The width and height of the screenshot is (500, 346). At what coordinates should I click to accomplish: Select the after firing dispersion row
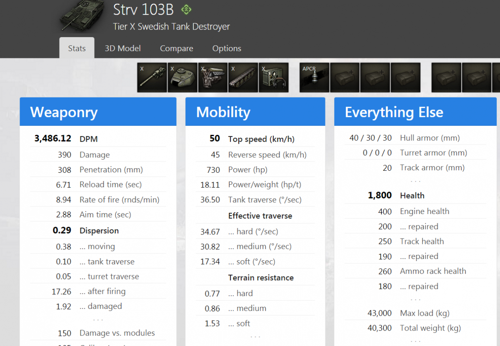click(x=98, y=291)
